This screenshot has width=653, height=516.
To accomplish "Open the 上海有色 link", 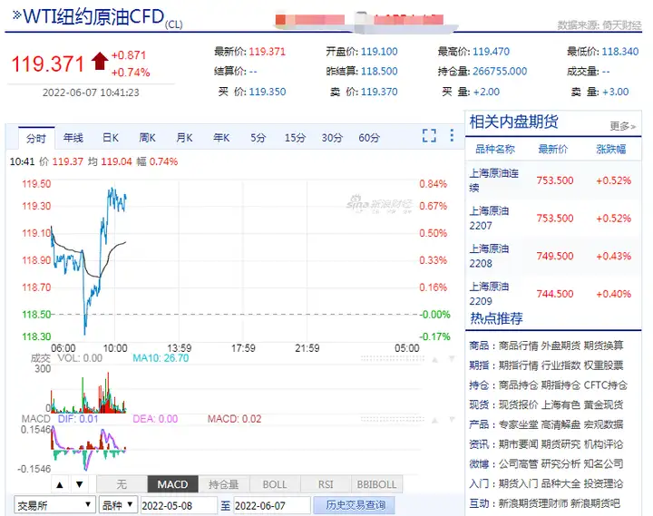I will point(561,404).
